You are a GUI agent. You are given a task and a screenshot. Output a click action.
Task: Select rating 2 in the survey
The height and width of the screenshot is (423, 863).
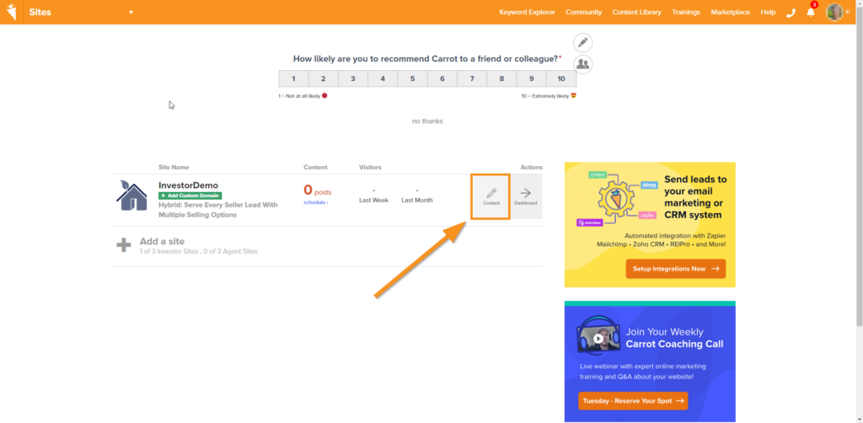(x=323, y=78)
